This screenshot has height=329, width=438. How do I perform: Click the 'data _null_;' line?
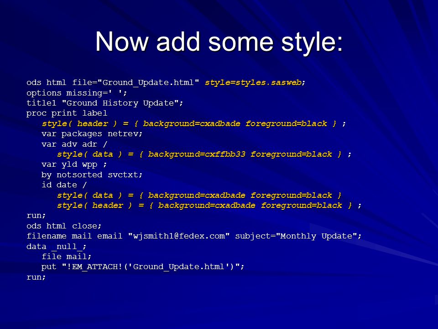tap(57, 246)
